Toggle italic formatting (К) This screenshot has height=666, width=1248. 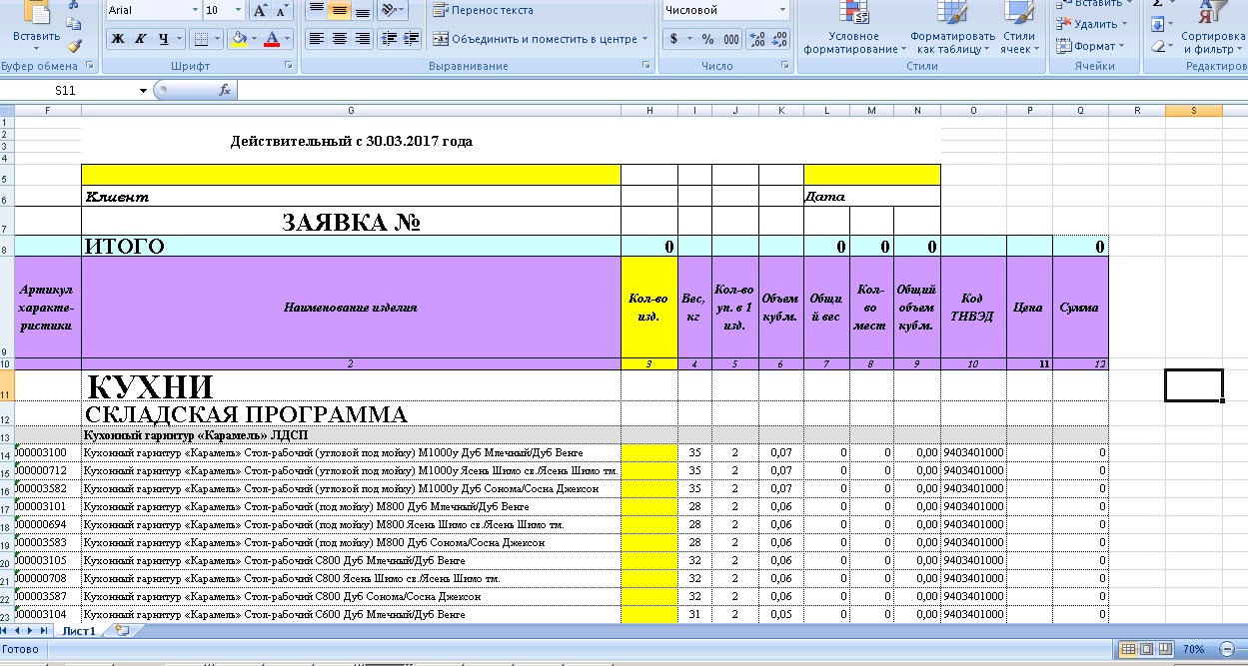(140, 39)
